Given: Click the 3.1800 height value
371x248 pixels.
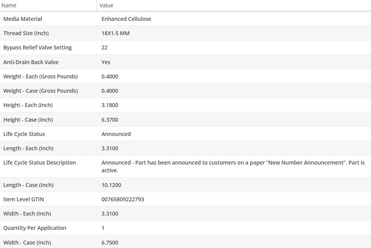Looking at the screenshot, I should (110, 105).
